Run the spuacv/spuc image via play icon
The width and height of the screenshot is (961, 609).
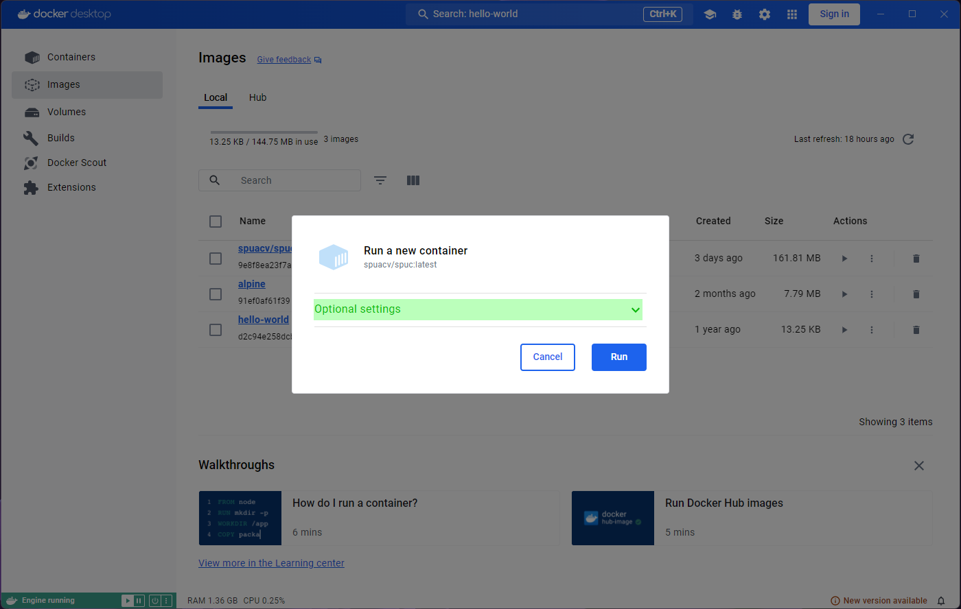point(844,259)
